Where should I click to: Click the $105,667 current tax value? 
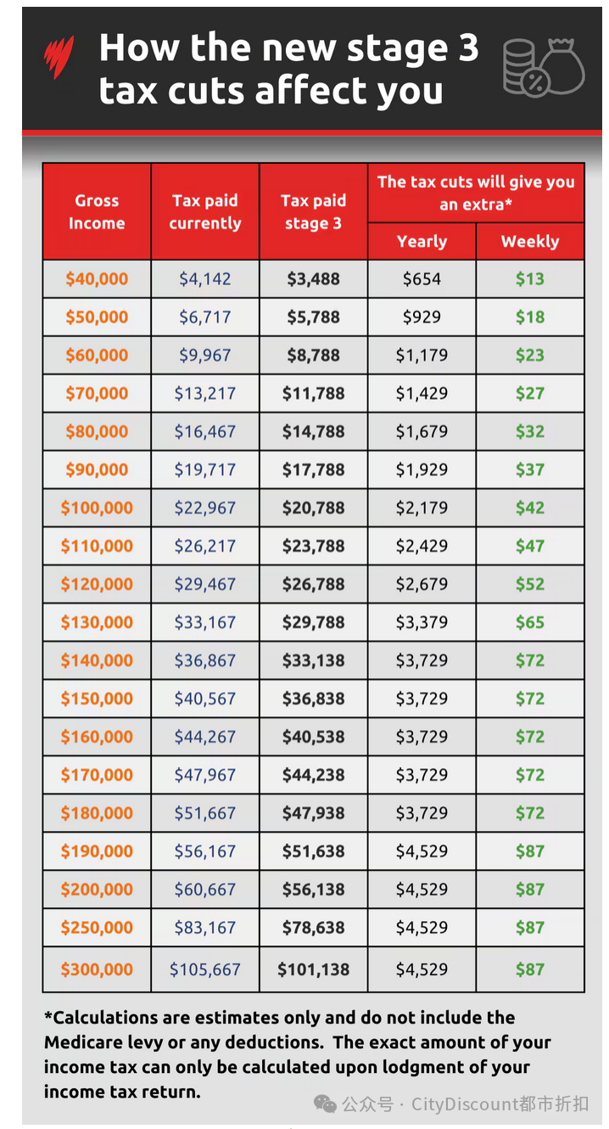[x=205, y=969]
